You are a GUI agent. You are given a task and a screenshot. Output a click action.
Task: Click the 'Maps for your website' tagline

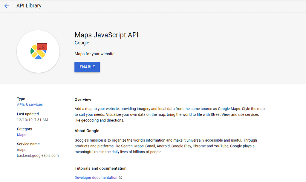click(x=94, y=54)
